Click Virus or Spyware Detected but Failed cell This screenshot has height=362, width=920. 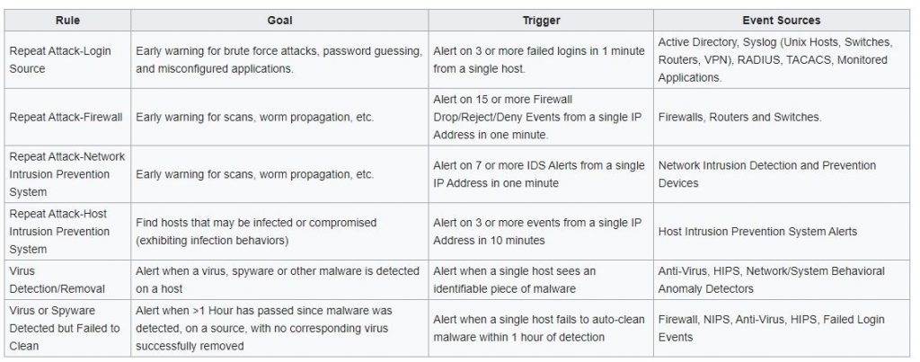pos(67,328)
